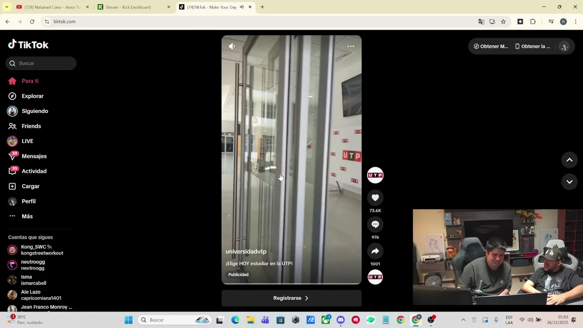Go to next video with down chevron
Image resolution: width=583 pixels, height=328 pixels.
click(569, 182)
